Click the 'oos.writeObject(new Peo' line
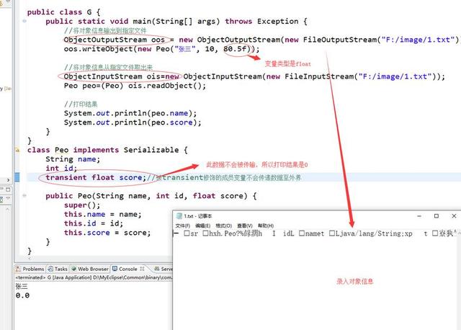Viewport: 461px width, 330px height. (x=161, y=49)
